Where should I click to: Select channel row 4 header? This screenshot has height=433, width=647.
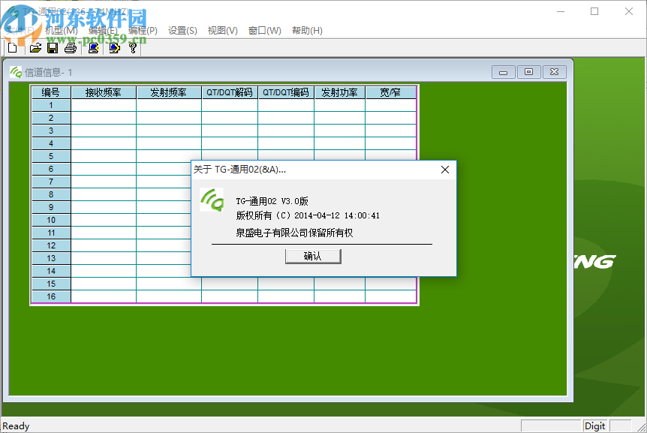51,143
